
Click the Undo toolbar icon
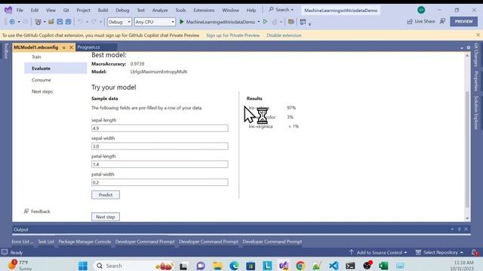pyautogui.click(x=80, y=22)
